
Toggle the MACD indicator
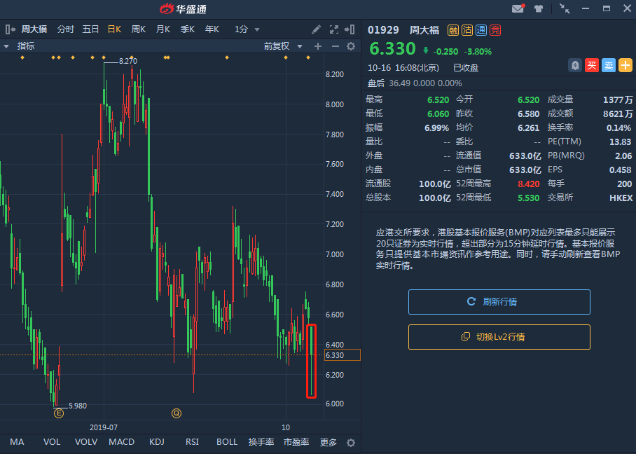121,442
